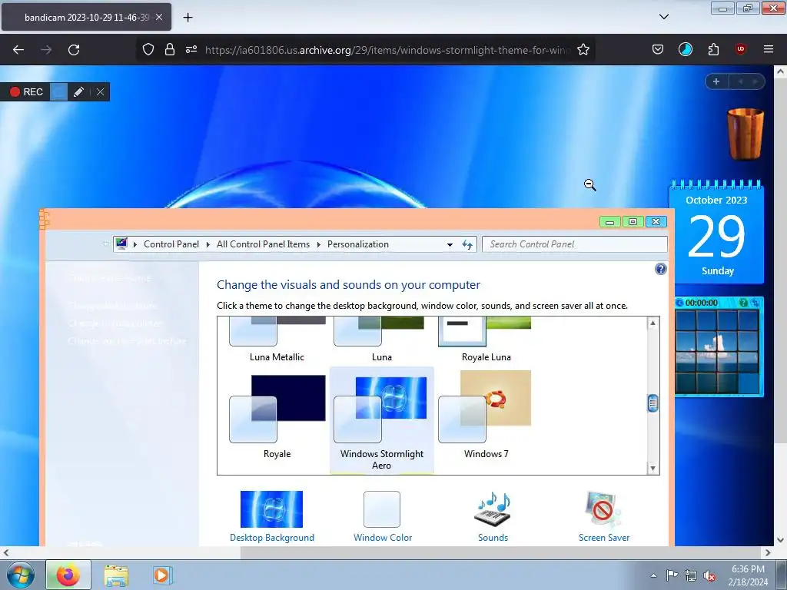Open a new browser tab
The height and width of the screenshot is (590, 787).
click(188, 17)
